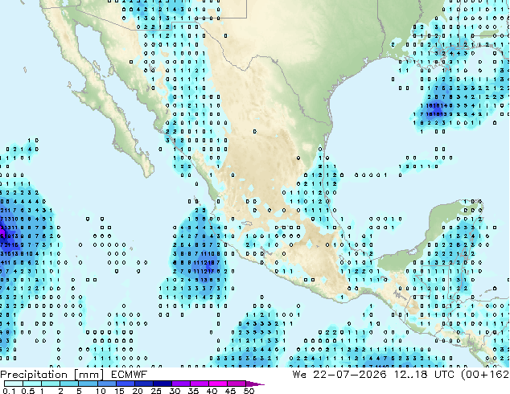Image resolution: width=510 pixels, height=394 pixels.
Task: Select legend swatch between 20 and 25
Action: pyautogui.click(x=144, y=384)
